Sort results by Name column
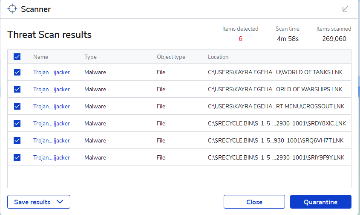 pyautogui.click(x=40, y=57)
